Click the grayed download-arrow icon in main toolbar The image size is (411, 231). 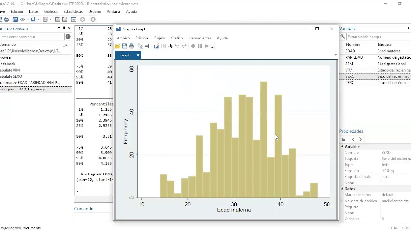click(x=83, y=20)
